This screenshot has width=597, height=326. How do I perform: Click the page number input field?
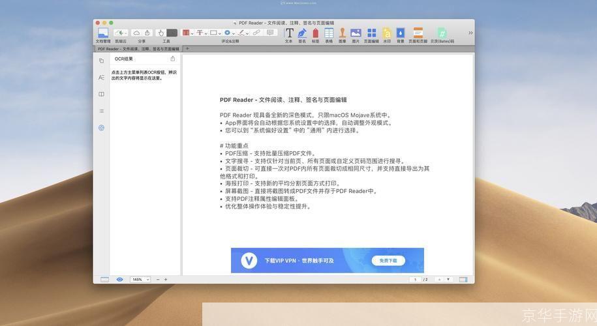click(415, 280)
